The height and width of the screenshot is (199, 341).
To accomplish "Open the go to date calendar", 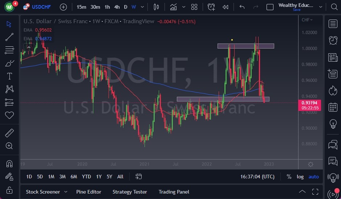I will tap(138, 177).
